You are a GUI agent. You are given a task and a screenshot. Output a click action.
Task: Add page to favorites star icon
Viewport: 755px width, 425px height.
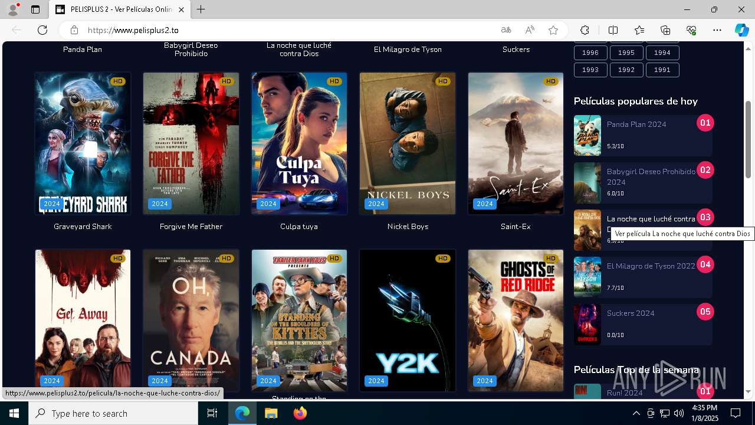(553, 30)
